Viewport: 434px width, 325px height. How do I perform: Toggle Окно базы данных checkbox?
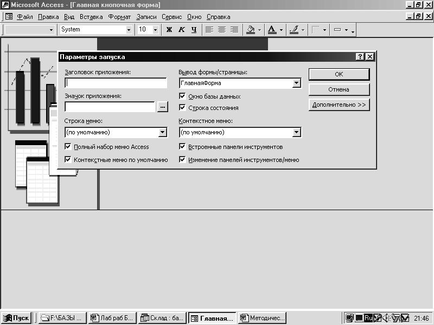[x=182, y=96]
